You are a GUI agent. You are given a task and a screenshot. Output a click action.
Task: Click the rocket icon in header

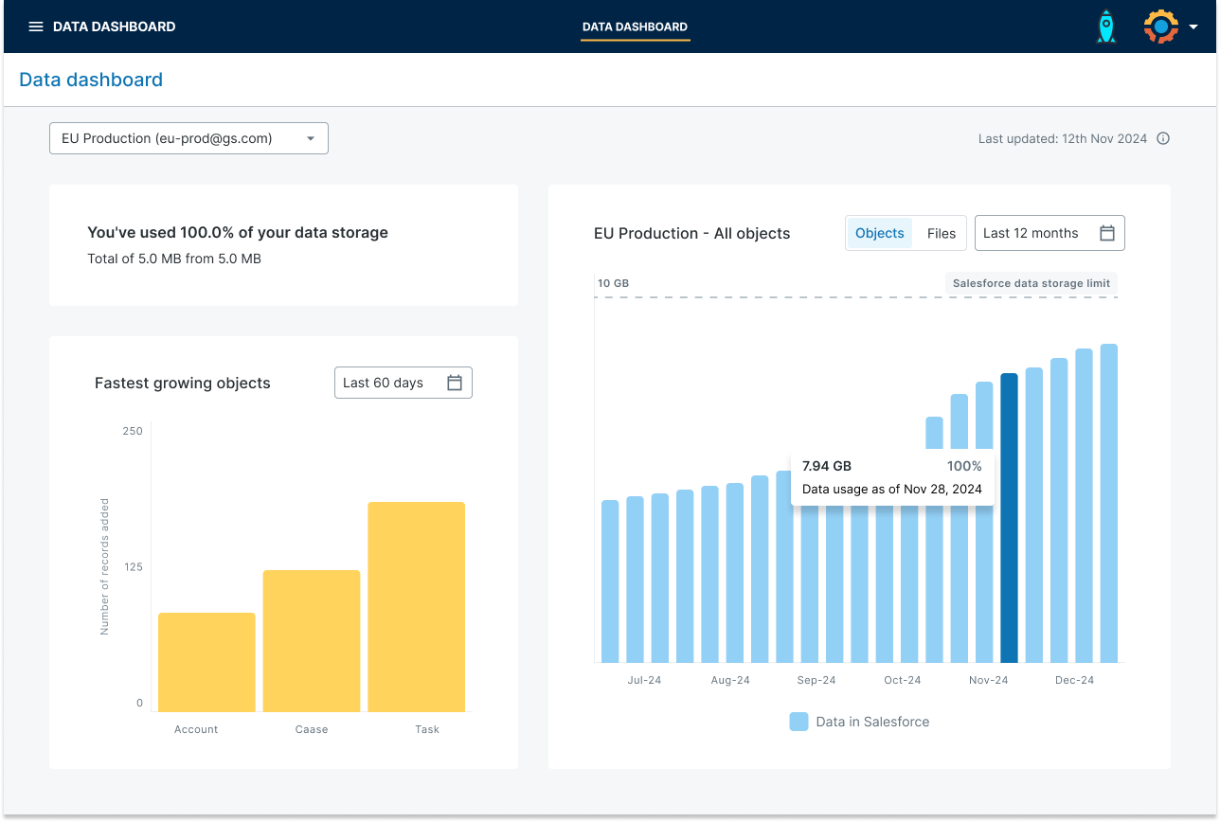pyautogui.click(x=1105, y=27)
